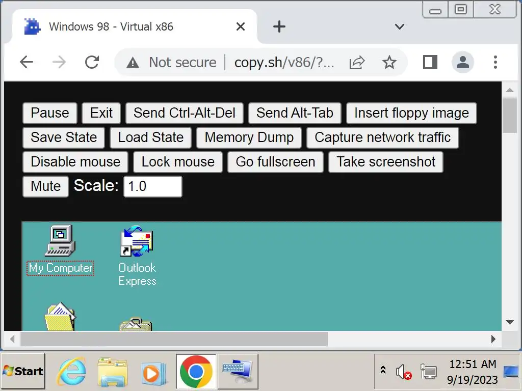This screenshot has width=522, height=391.
Task: Click Load State
Action: 151,137
